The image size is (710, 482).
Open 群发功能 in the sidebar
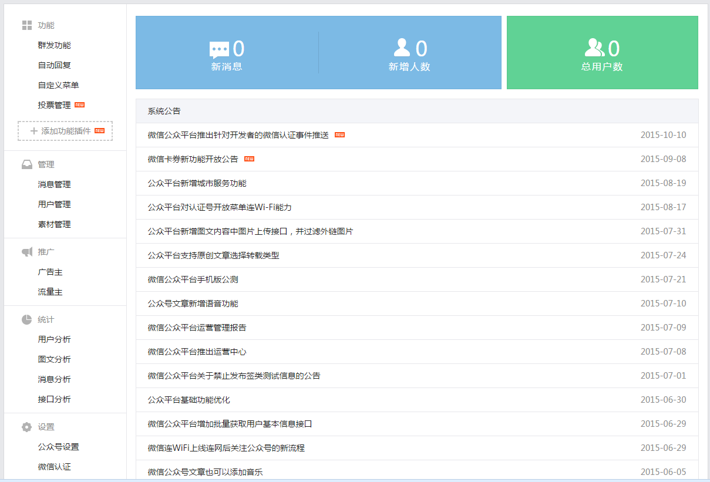point(54,45)
